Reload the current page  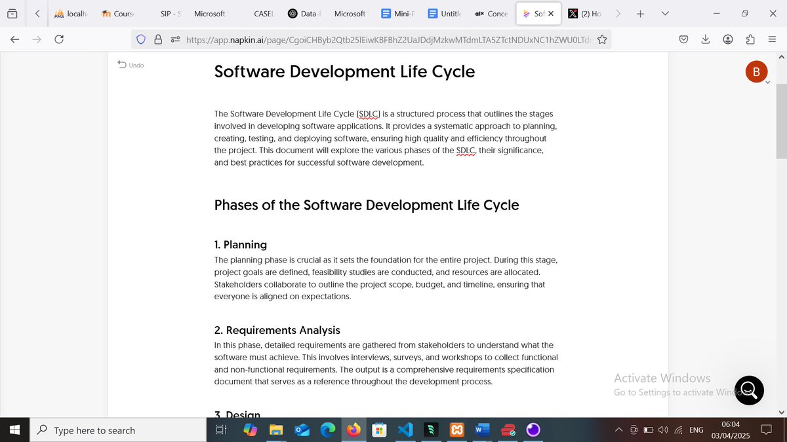59,39
